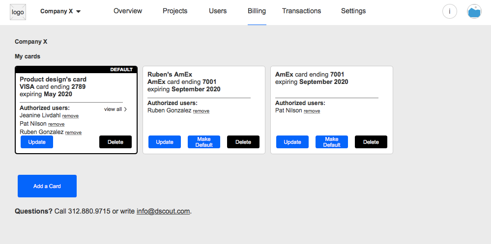The image size is (491, 244).
Task: Expand view all authorized users
Action: coord(116,109)
